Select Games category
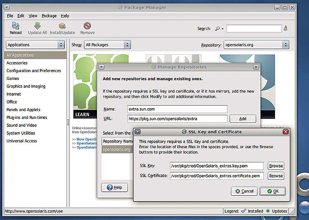Image resolution: width=309 pixels, height=220 pixels. [x=35, y=78]
